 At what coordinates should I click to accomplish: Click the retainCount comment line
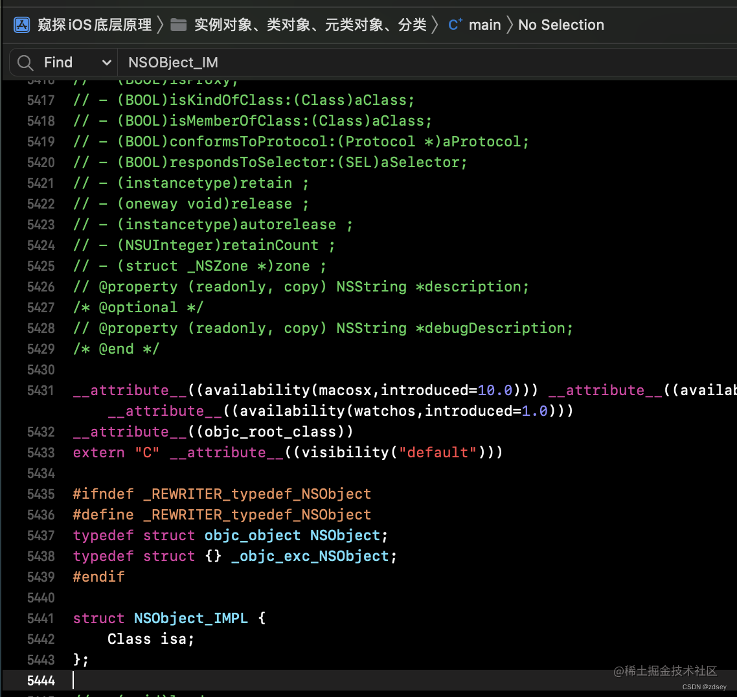point(204,246)
